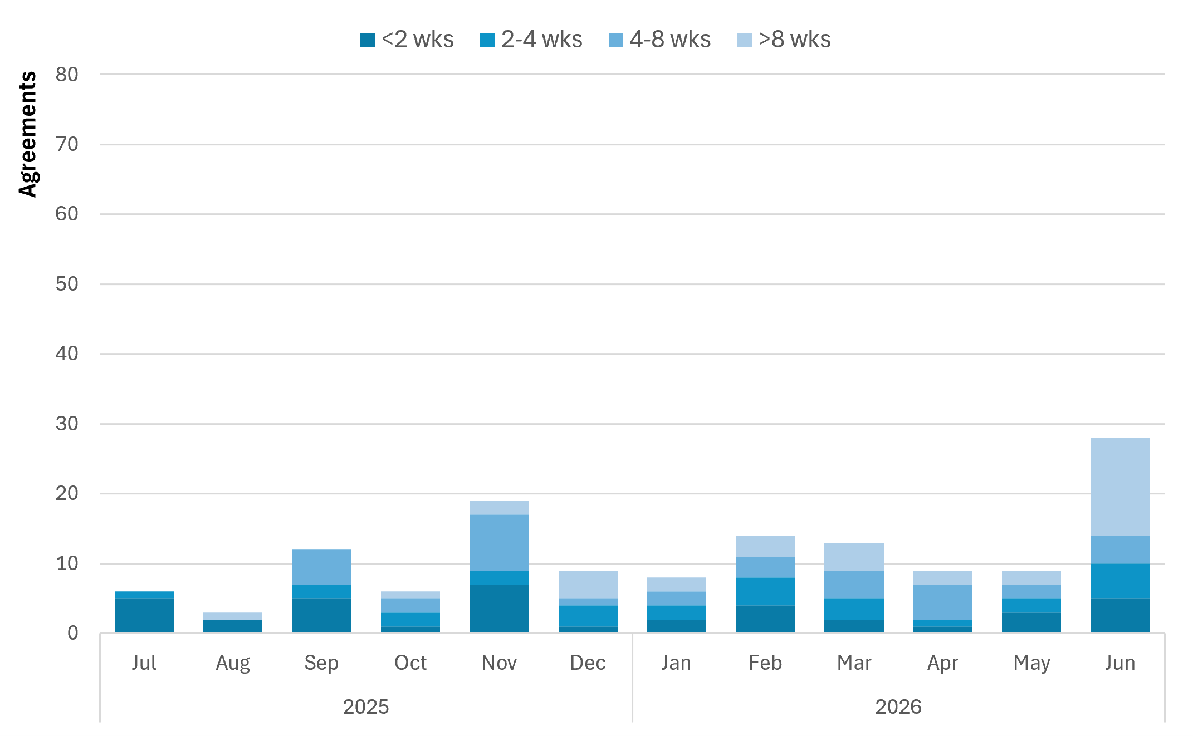Click the Agreements vertical axis title
The image size is (1193, 736).
click(x=27, y=134)
